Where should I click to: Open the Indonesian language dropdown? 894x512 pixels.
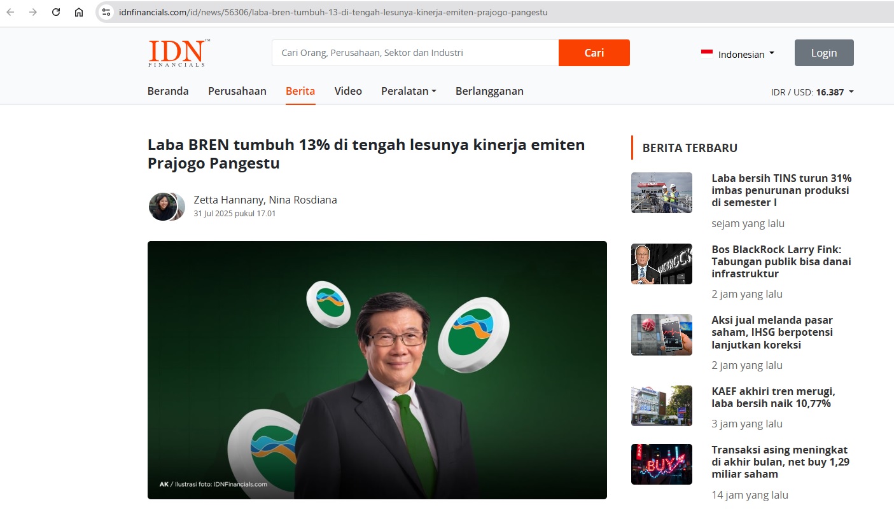click(x=738, y=54)
